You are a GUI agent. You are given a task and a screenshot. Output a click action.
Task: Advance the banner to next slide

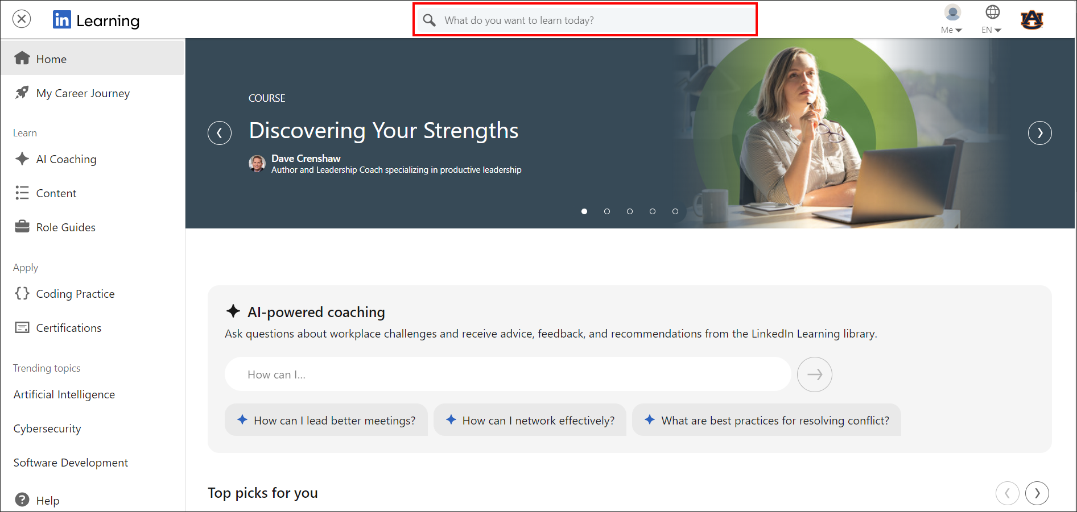point(1039,133)
